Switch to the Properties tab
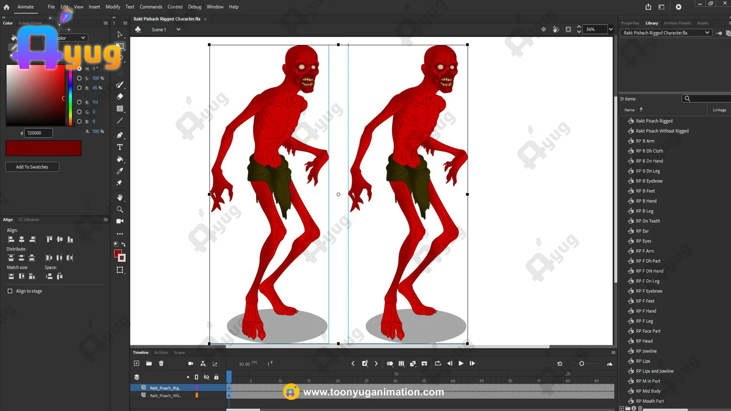The image size is (731, 411). point(630,23)
